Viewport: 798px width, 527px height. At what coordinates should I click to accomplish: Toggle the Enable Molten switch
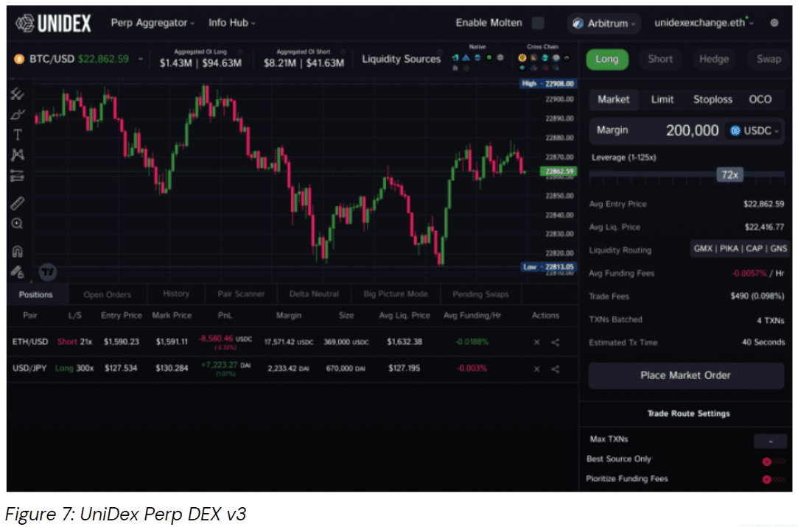click(539, 23)
